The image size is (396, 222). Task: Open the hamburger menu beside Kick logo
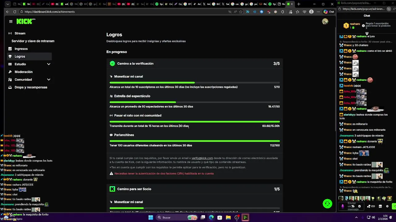pos(11,22)
